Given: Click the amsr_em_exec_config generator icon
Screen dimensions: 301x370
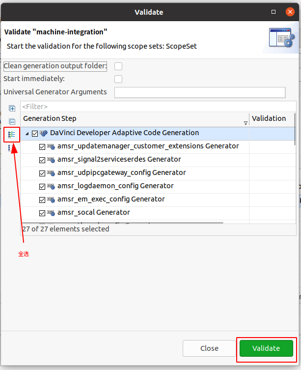Looking at the screenshot, I should pos(51,200).
